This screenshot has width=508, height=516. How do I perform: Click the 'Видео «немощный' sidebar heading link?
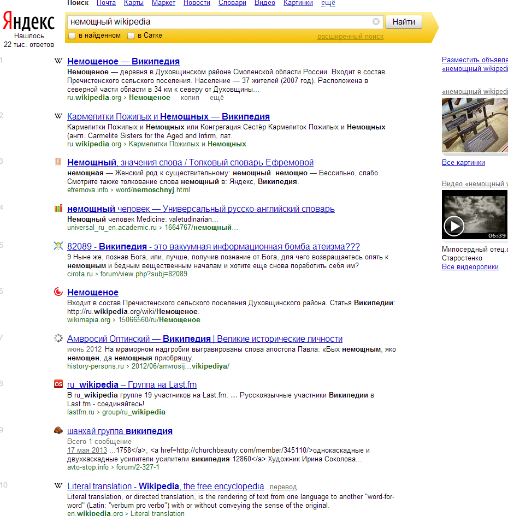(475, 184)
